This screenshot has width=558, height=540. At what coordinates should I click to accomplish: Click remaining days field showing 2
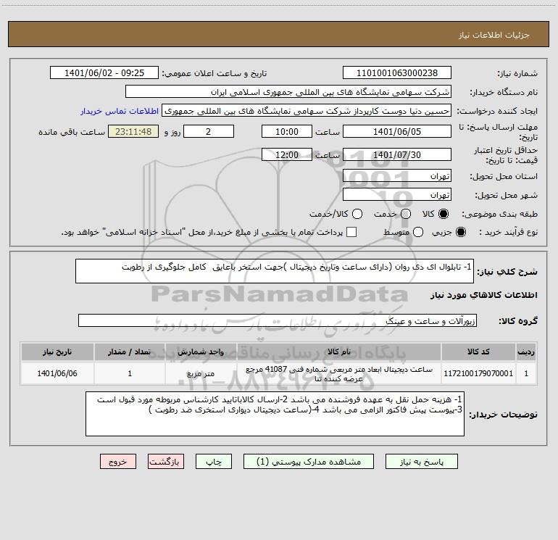(209, 132)
